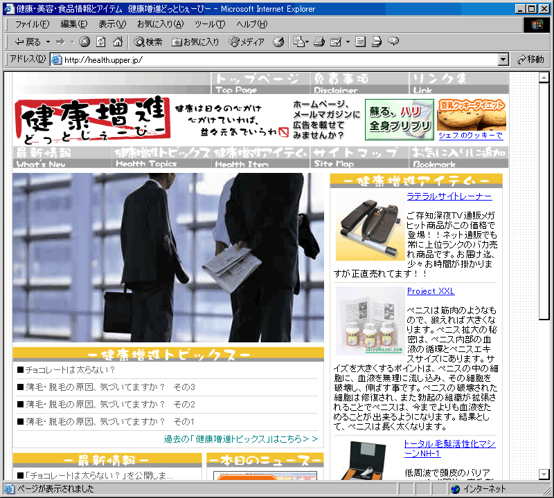Open the Health Topics navigation tab
This screenshot has height=498, width=554.
(161, 158)
